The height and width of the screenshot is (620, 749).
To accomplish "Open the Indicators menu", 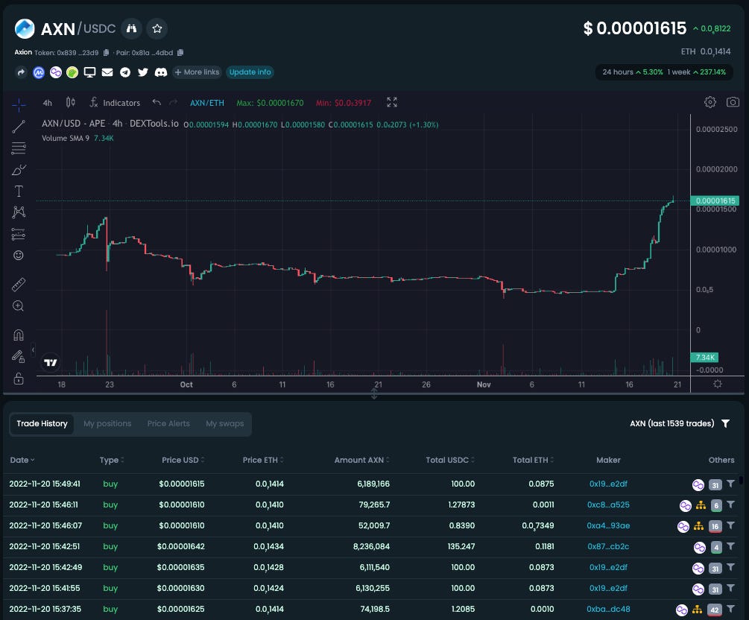I will click(x=115, y=103).
